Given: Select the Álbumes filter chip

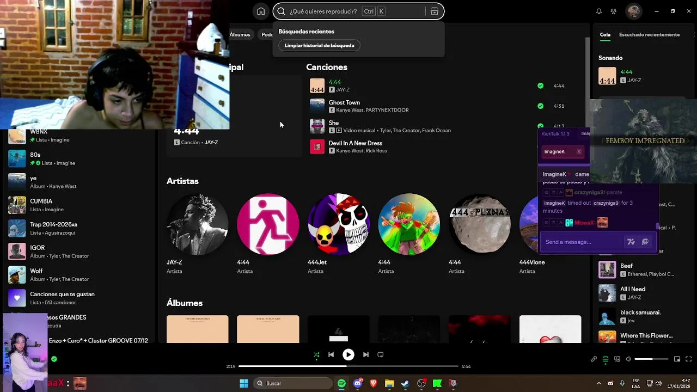Looking at the screenshot, I should pyautogui.click(x=240, y=34).
